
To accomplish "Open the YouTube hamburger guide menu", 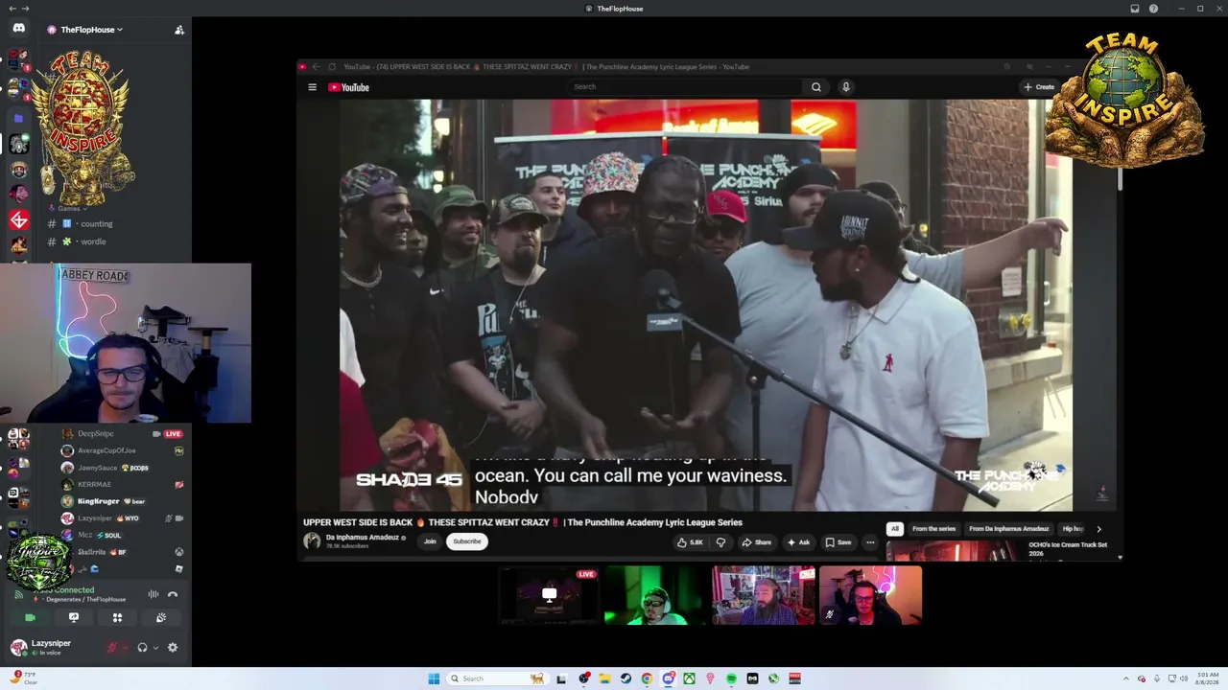I will click(312, 87).
